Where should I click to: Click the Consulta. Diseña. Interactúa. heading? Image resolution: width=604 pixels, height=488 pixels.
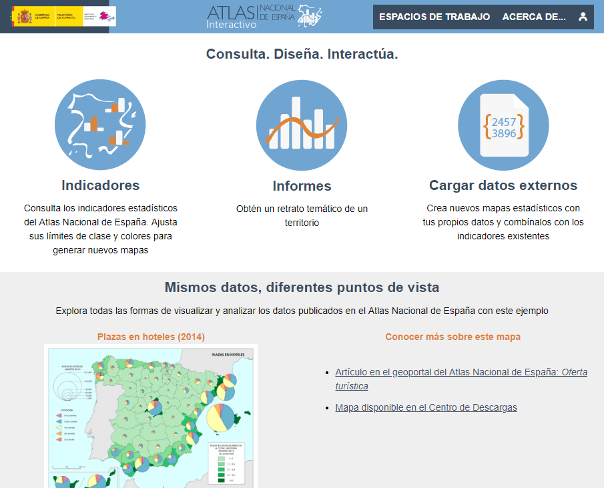coord(302,54)
